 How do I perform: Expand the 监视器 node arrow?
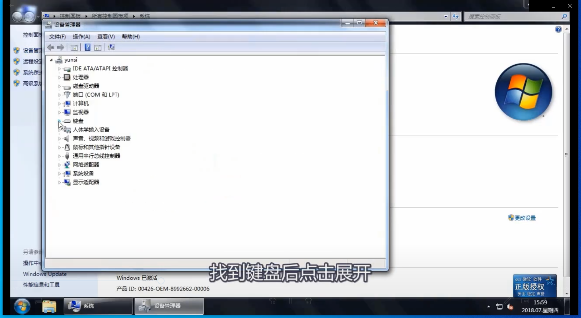click(59, 112)
